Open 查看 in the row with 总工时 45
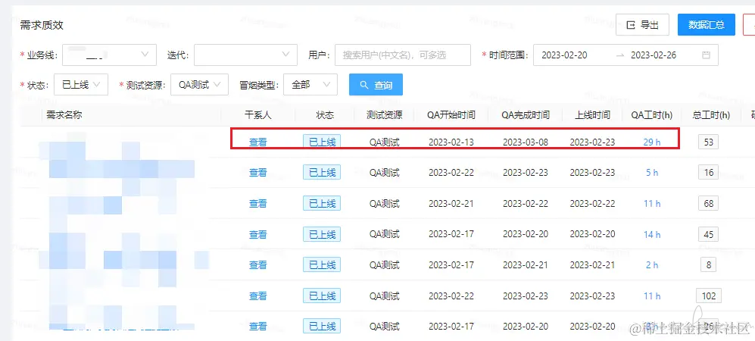The width and height of the screenshot is (755, 341). coord(257,234)
